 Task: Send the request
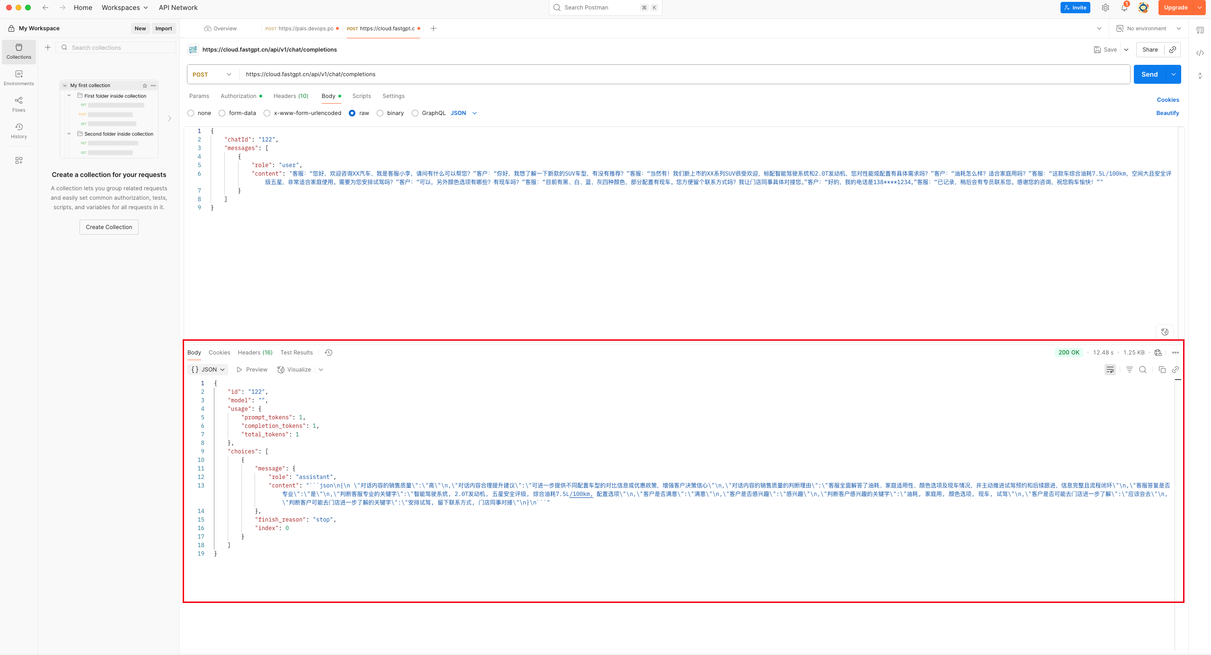click(1150, 74)
